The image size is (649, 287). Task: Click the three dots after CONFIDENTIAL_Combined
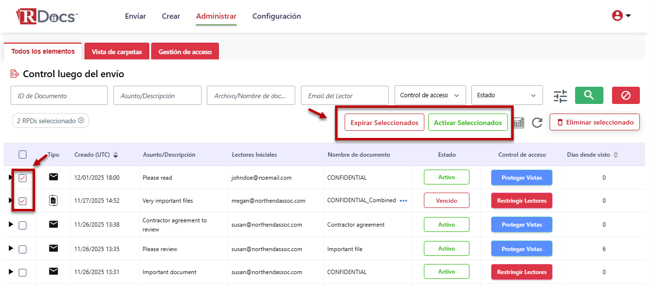[x=403, y=201]
